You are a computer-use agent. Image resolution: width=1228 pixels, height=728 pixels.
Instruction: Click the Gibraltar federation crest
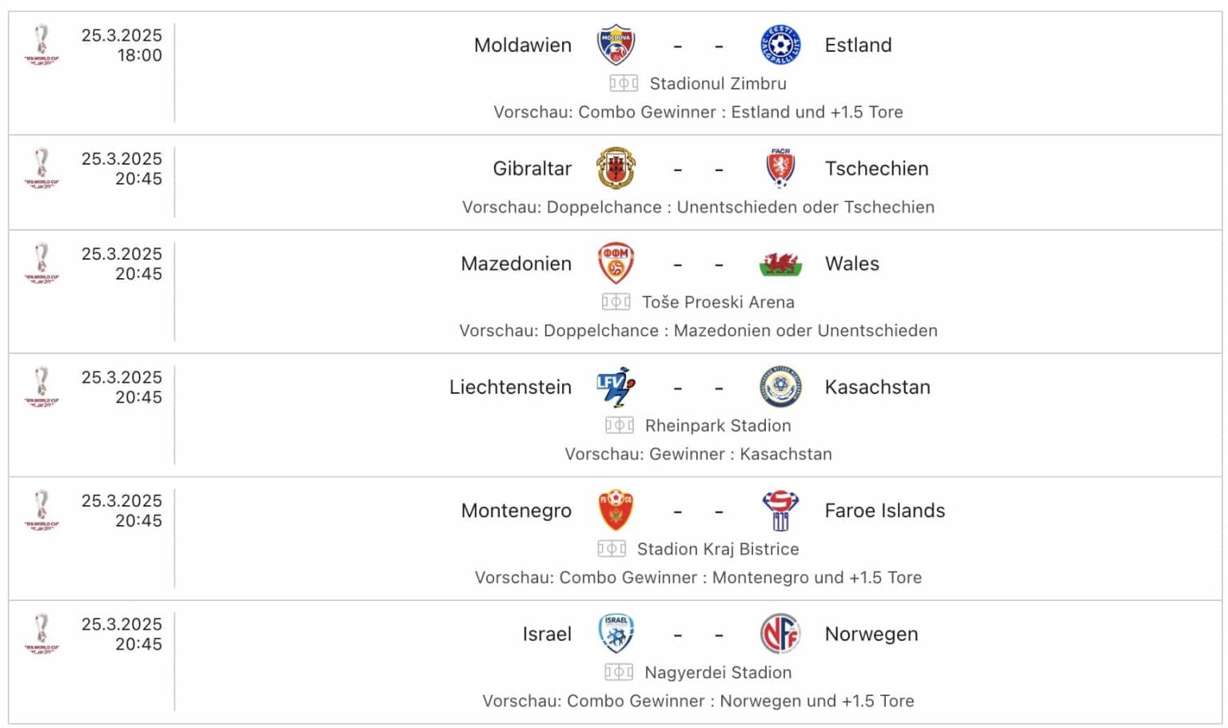(x=617, y=169)
